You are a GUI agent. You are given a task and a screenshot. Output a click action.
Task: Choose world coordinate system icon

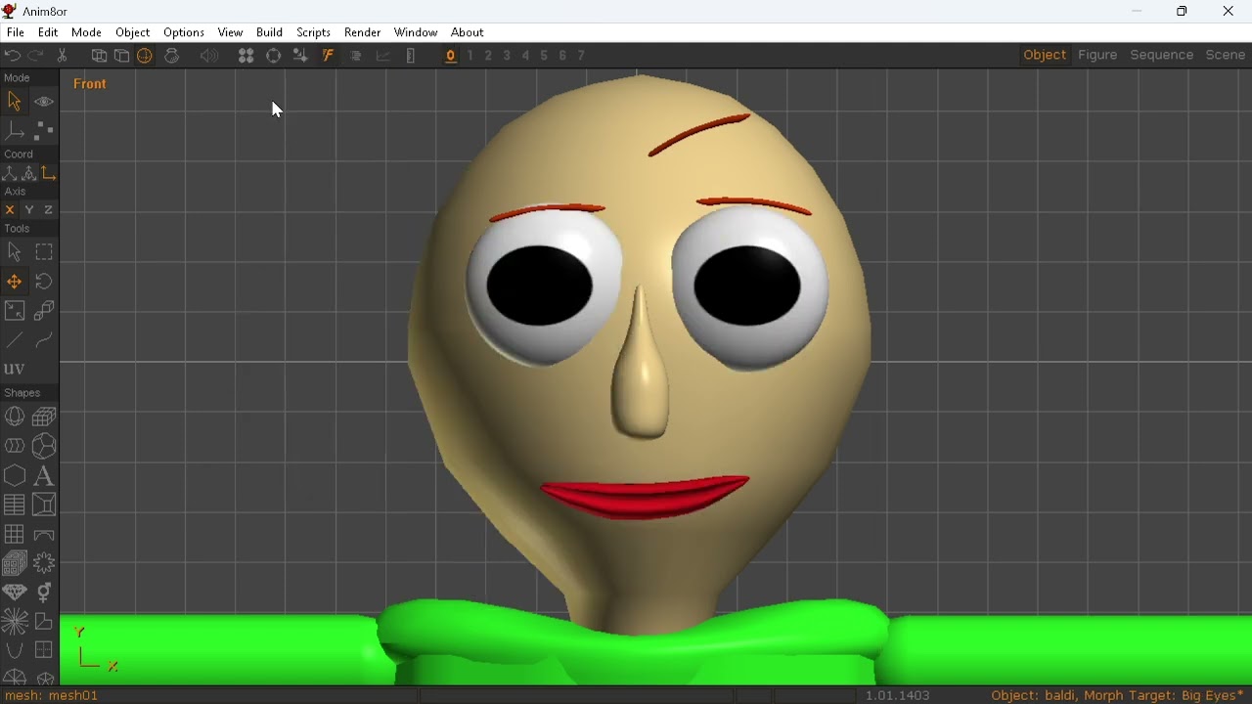pos(10,173)
